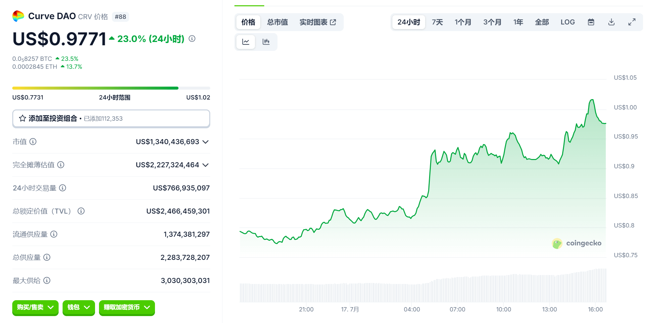This screenshot has width=647, height=323.
Task: Open the calendar date range picker icon
Action: pyautogui.click(x=591, y=22)
